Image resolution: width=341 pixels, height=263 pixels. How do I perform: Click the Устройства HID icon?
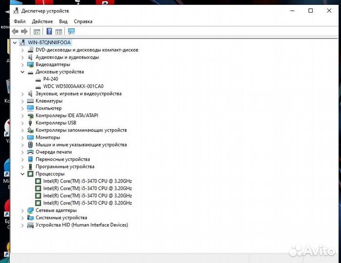[30, 225]
